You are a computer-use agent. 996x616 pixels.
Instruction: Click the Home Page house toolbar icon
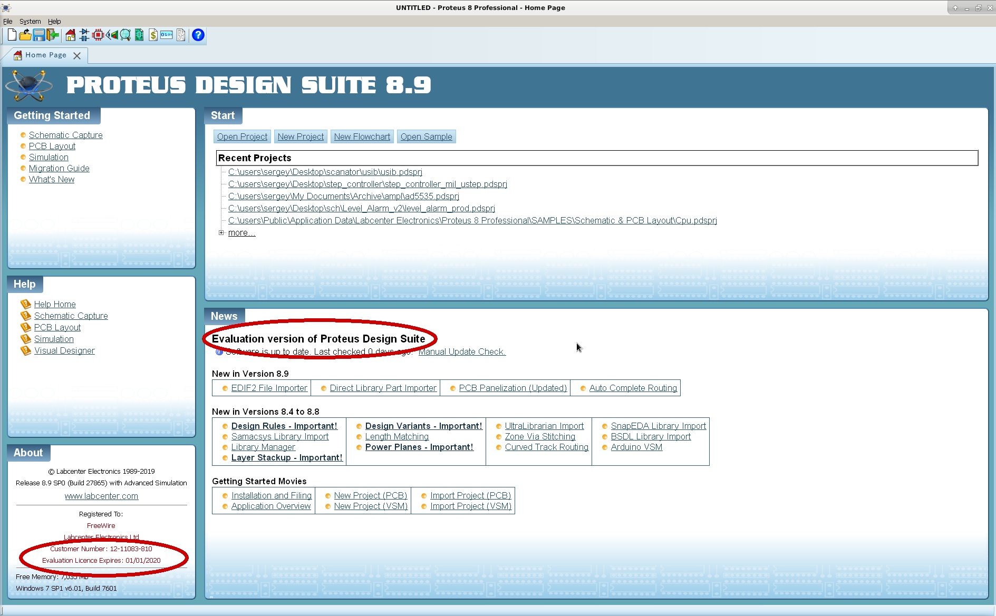[x=71, y=35]
